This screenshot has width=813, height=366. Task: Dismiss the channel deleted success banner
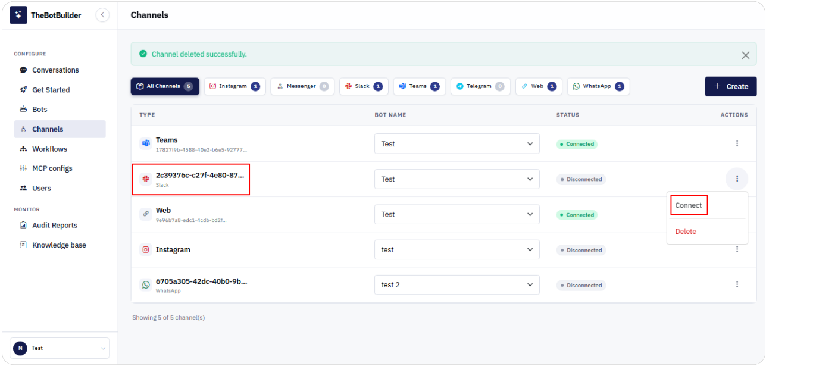click(x=745, y=55)
